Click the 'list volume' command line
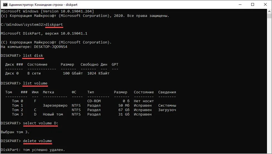 (35, 83)
